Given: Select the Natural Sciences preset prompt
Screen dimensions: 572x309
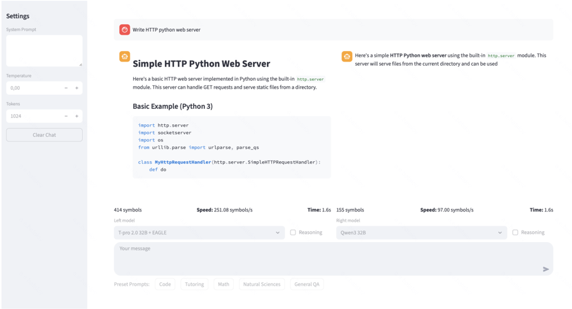Looking at the screenshot, I should [x=262, y=284].
